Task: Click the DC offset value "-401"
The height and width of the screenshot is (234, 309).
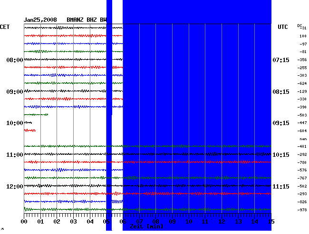Action: coord(302,146)
